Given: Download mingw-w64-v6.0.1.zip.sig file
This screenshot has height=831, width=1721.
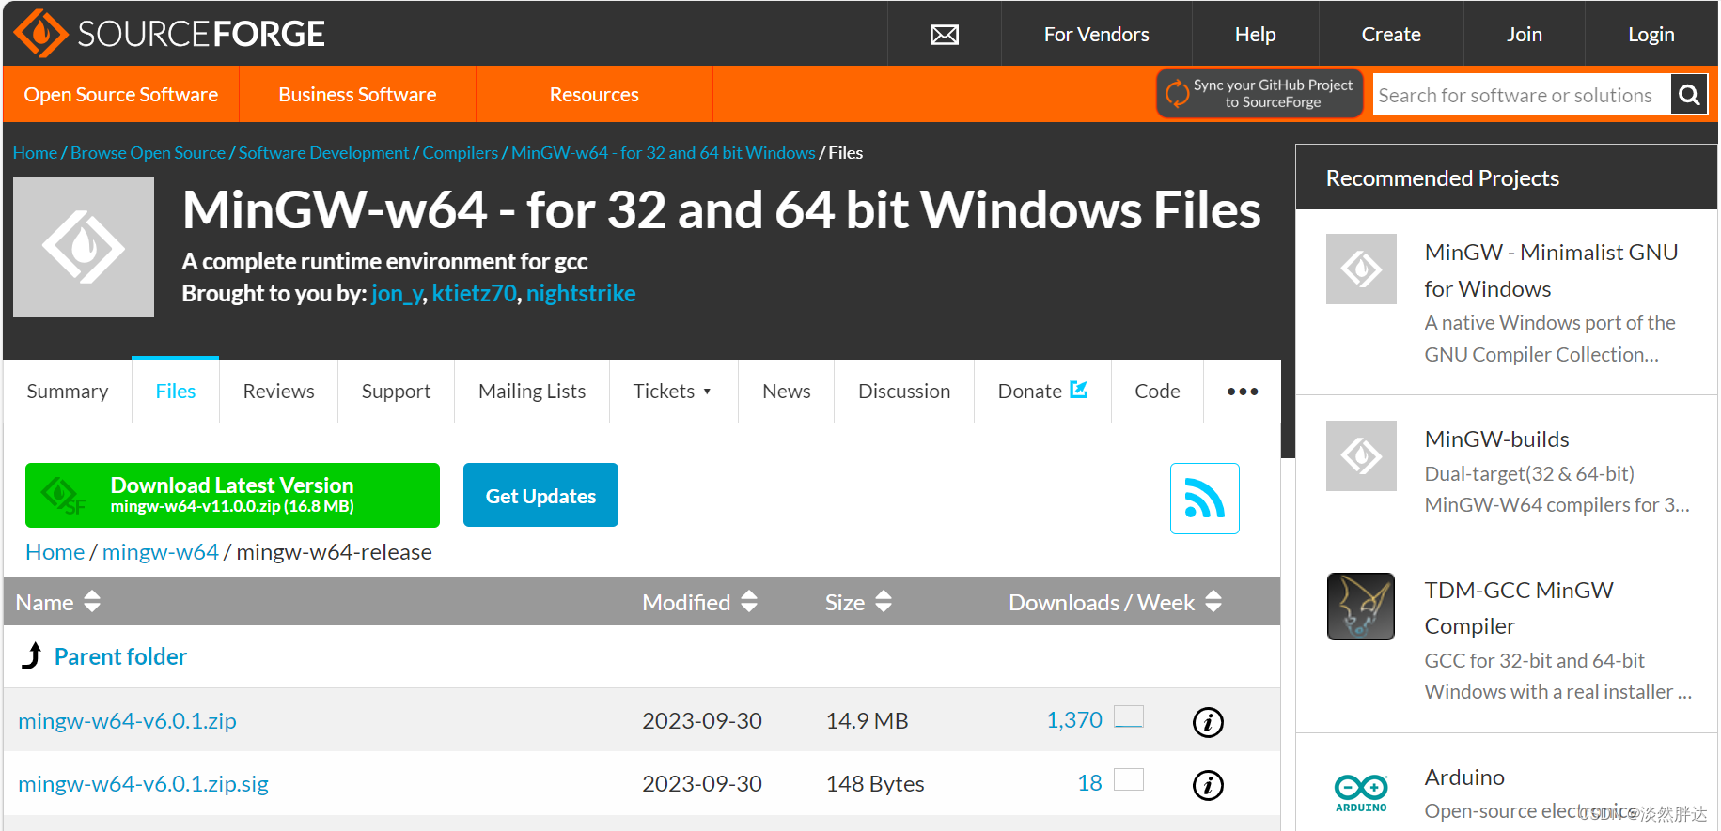Looking at the screenshot, I should pyautogui.click(x=143, y=784).
